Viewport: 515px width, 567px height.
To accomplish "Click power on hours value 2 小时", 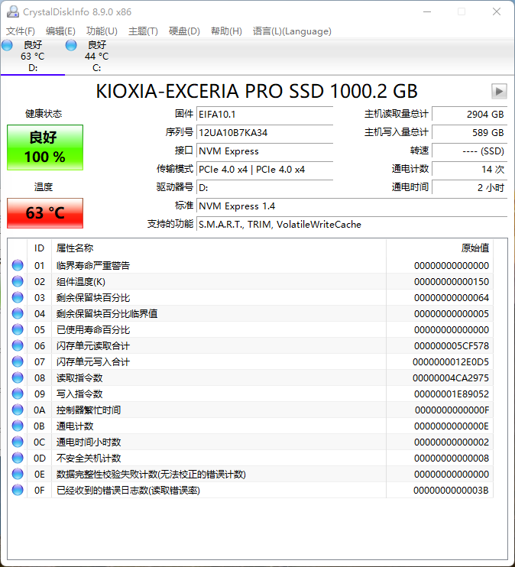I will click(470, 188).
